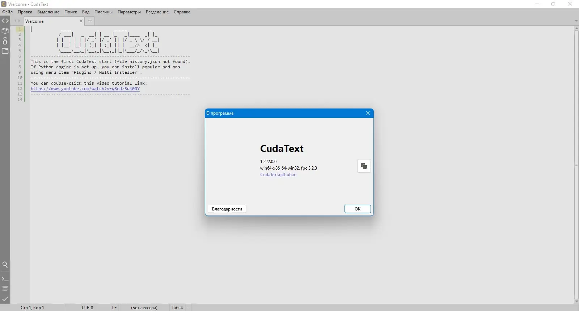Click the version text 1.222.0.0
579x311 pixels.
point(268,162)
